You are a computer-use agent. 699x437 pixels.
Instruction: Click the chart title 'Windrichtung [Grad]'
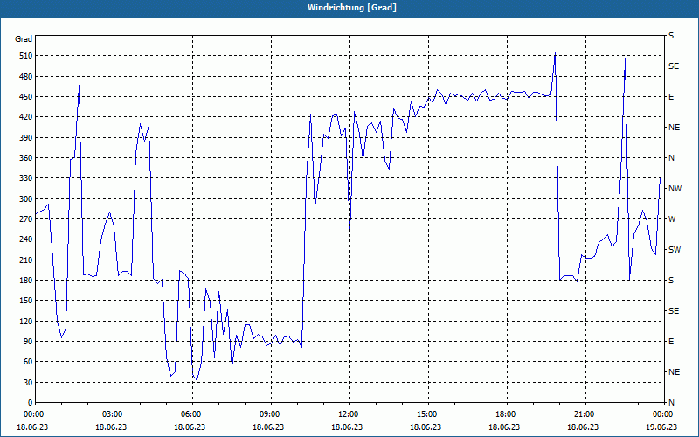point(352,8)
